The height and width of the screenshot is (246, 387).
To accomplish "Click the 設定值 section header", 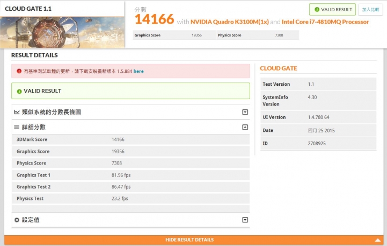I will [x=130, y=220].
